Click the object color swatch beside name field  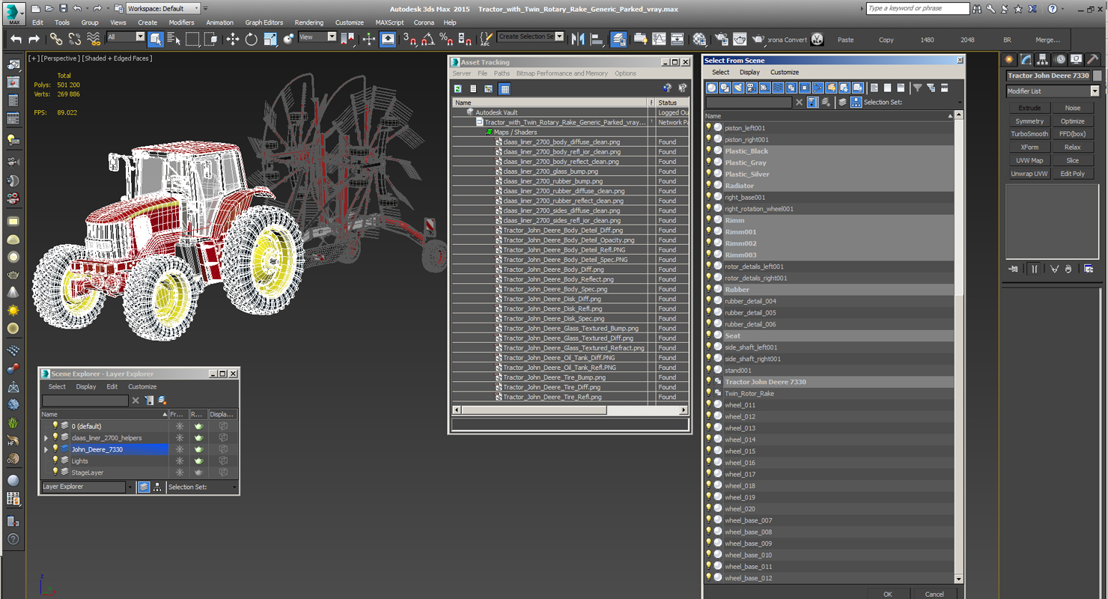point(1098,76)
